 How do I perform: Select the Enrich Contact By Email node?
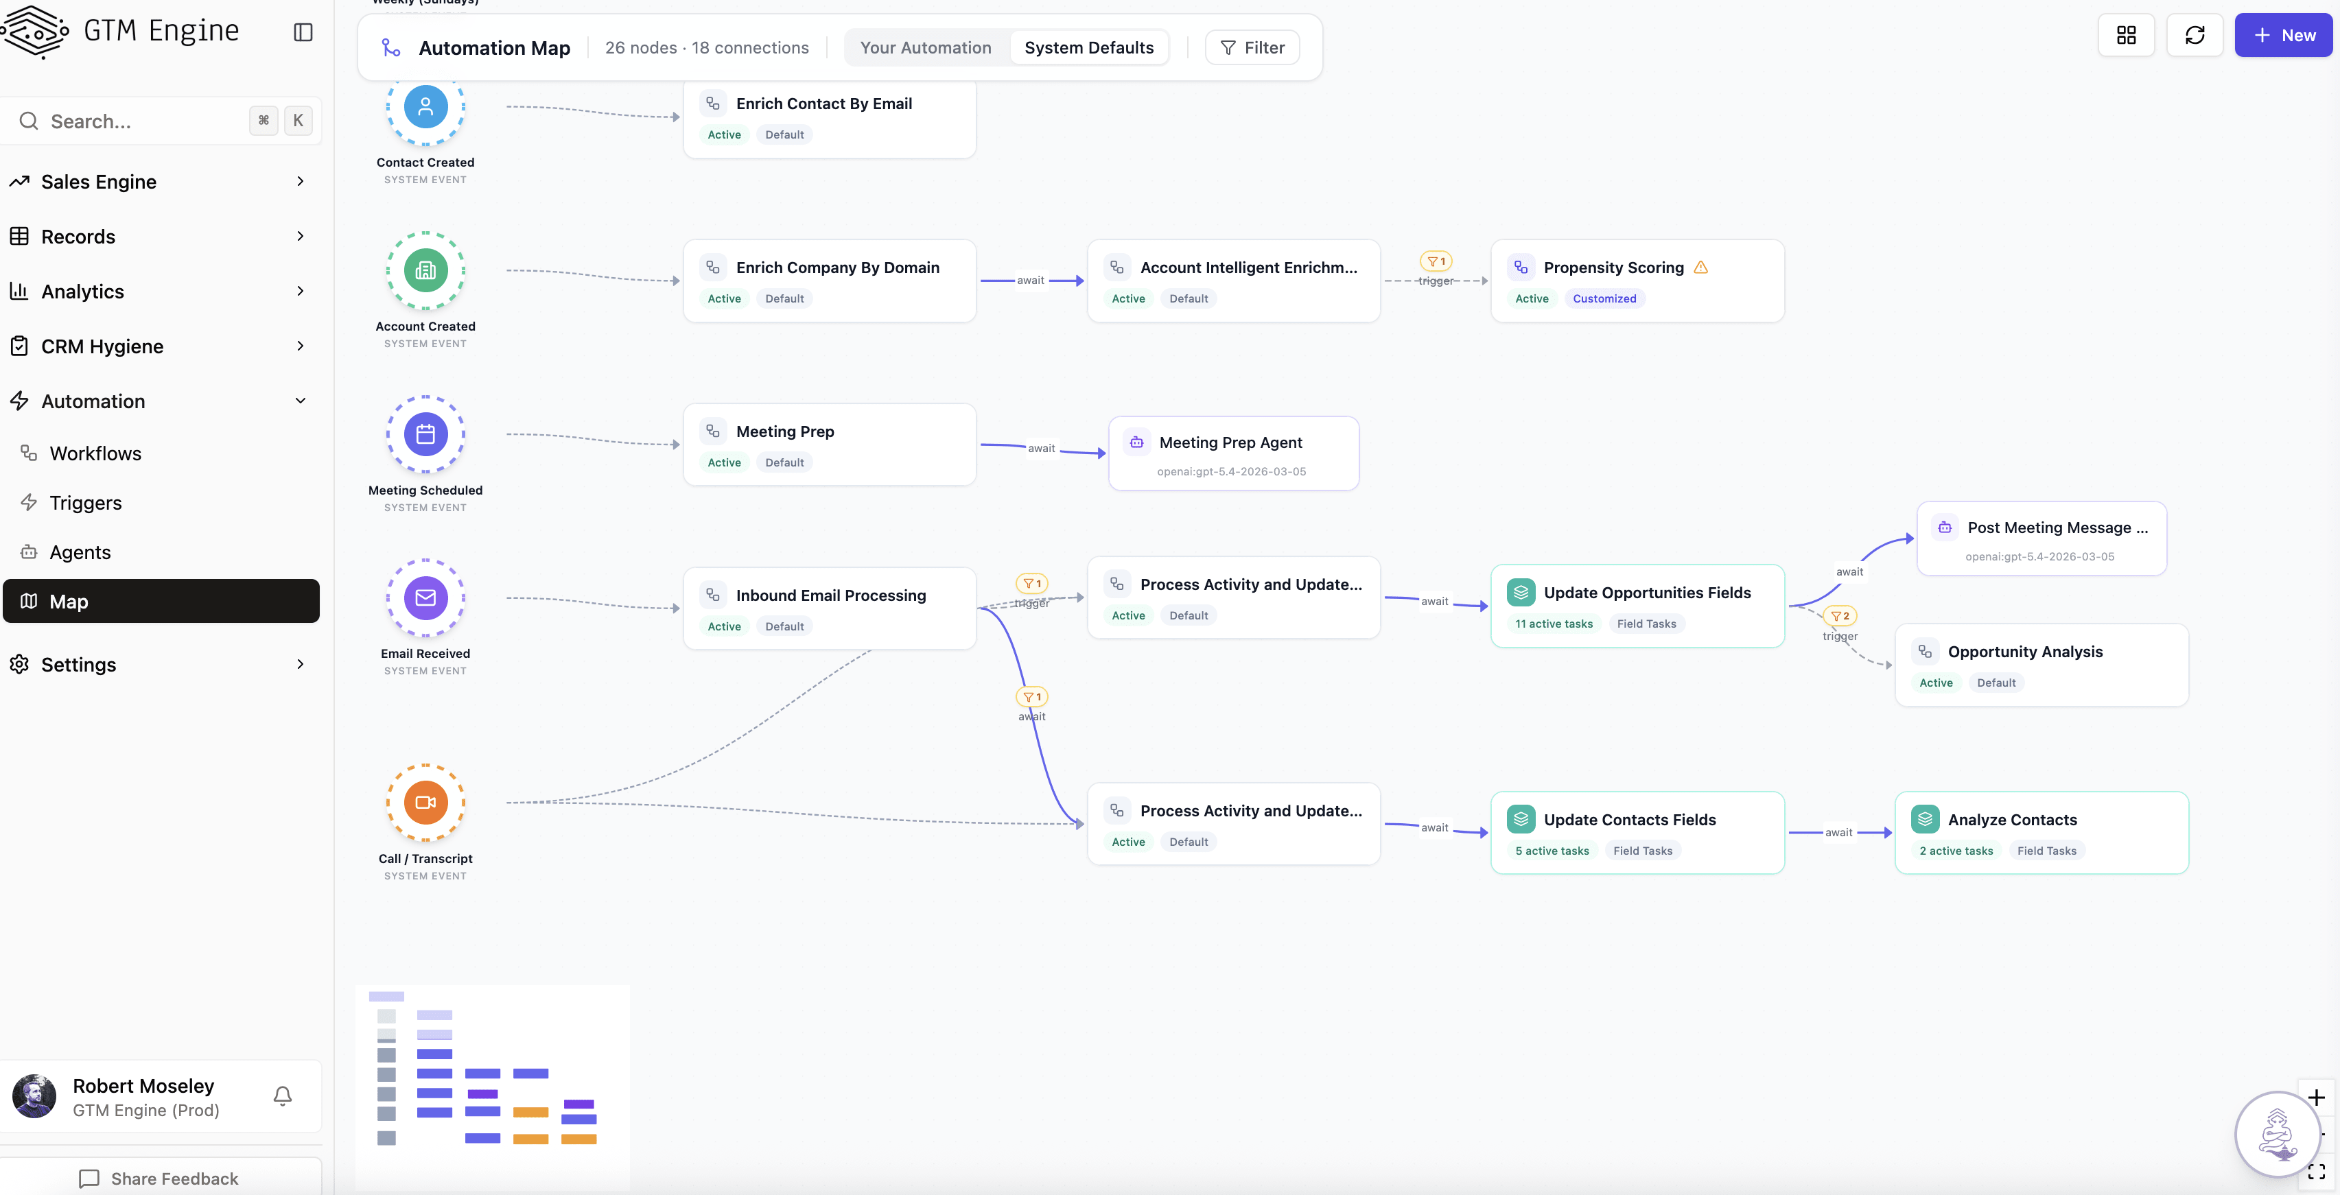pos(830,117)
